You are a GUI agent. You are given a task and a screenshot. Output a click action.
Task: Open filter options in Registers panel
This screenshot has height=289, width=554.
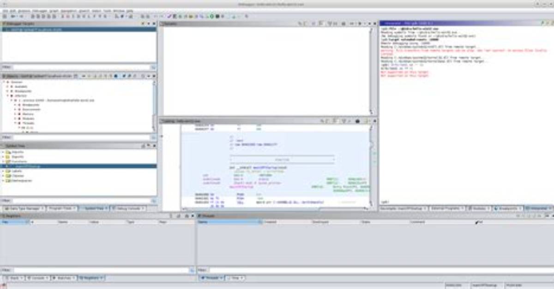[x=192, y=270]
